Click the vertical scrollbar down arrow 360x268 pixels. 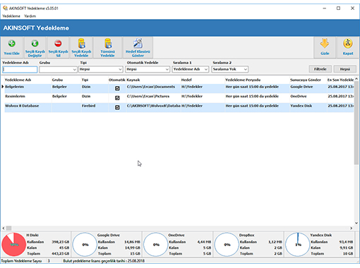click(356, 223)
